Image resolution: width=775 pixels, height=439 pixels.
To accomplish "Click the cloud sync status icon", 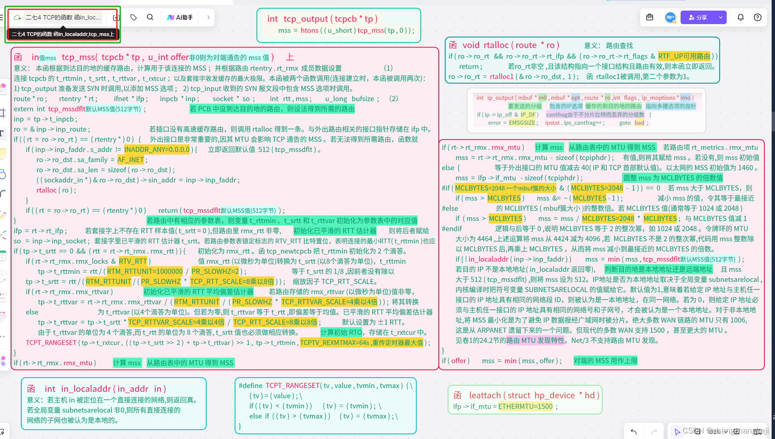I will click(x=17, y=17).
